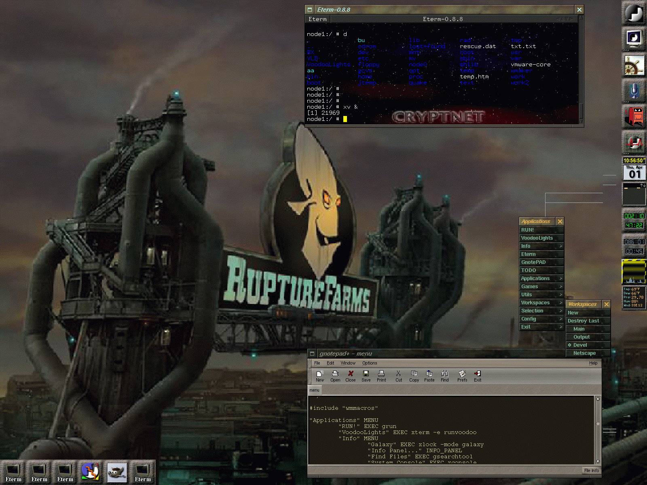Open the Help menu in gnotepad+
Screen dimensions: 647x485
point(593,363)
